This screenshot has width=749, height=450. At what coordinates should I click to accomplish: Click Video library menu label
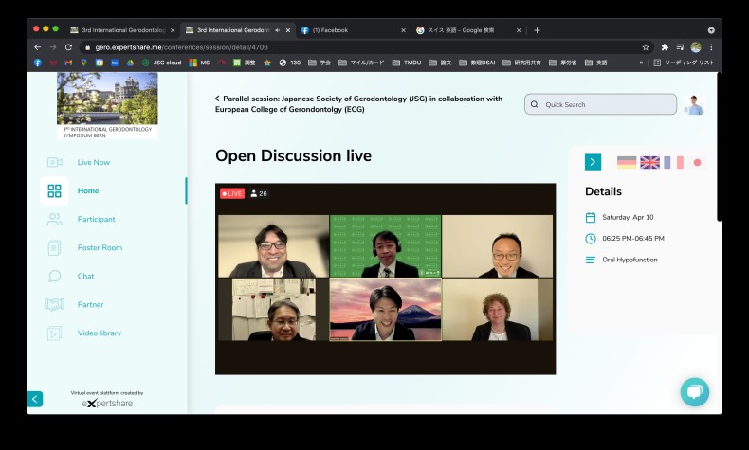coord(100,333)
